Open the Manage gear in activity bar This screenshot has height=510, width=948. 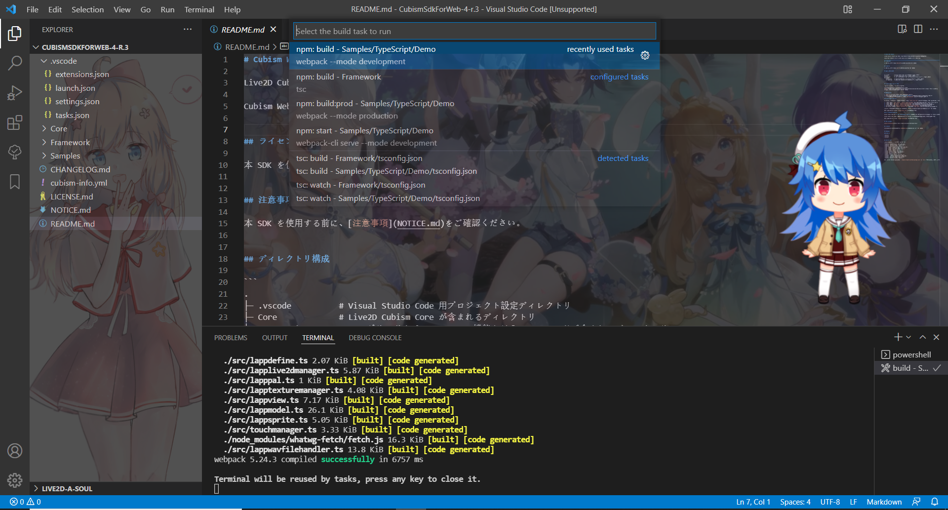15,480
